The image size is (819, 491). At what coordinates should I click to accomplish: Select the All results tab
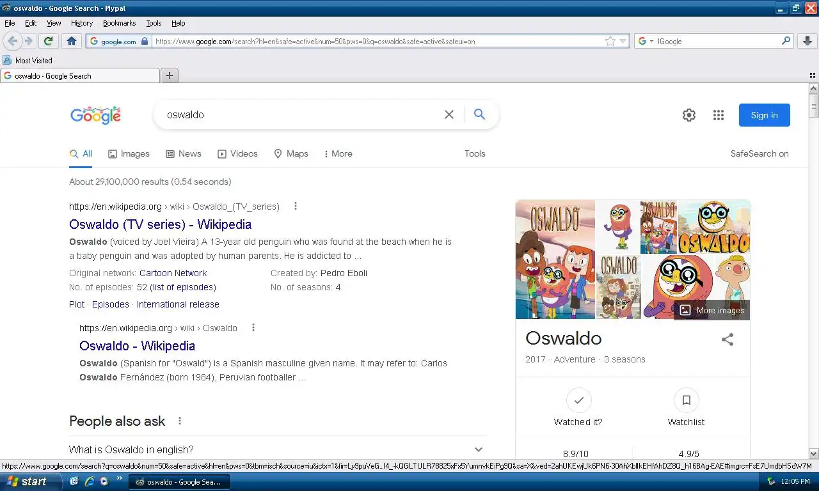pyautogui.click(x=81, y=153)
